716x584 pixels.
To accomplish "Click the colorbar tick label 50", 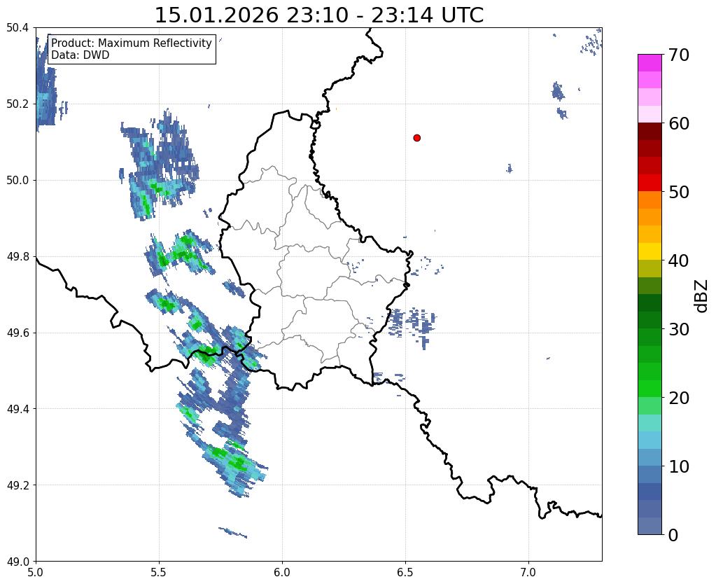I will point(678,192).
